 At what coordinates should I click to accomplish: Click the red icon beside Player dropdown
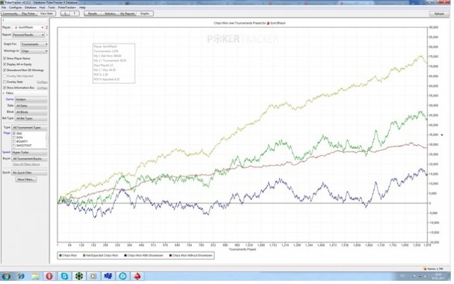click(x=47, y=27)
